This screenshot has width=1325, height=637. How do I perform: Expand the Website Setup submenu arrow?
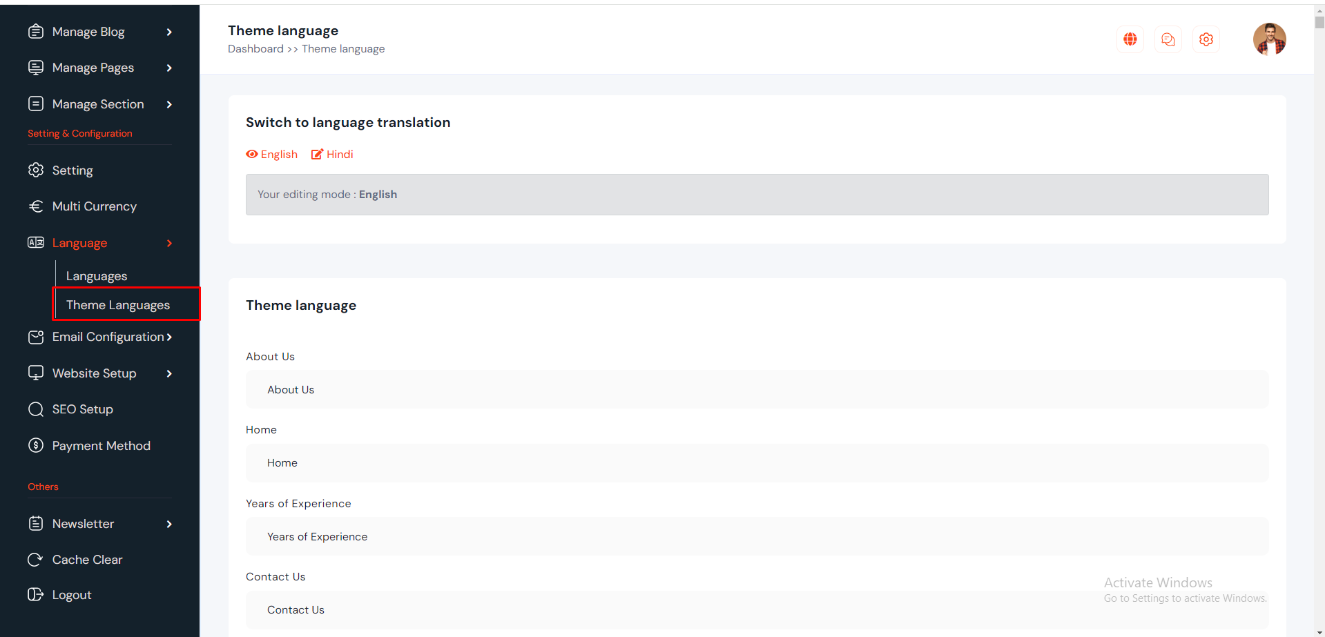click(169, 373)
